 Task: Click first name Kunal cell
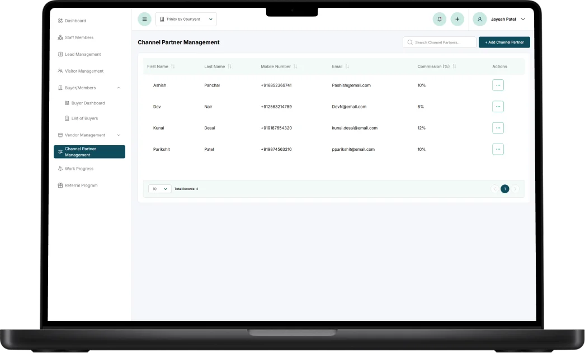pyautogui.click(x=159, y=128)
